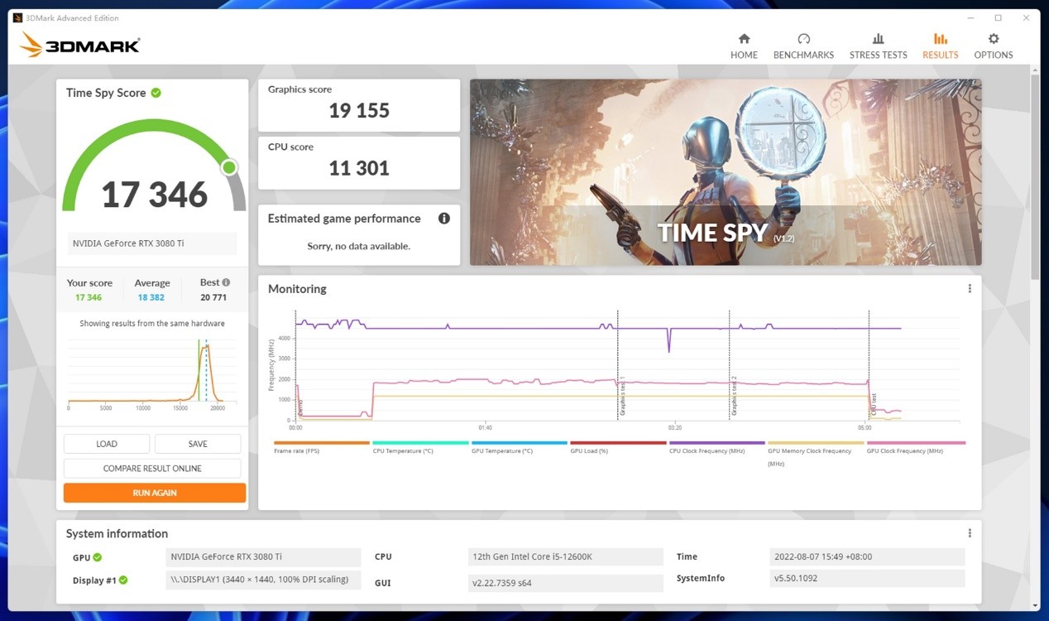Click the LOAD button
Image resolution: width=1049 pixels, height=621 pixels.
[x=107, y=444]
